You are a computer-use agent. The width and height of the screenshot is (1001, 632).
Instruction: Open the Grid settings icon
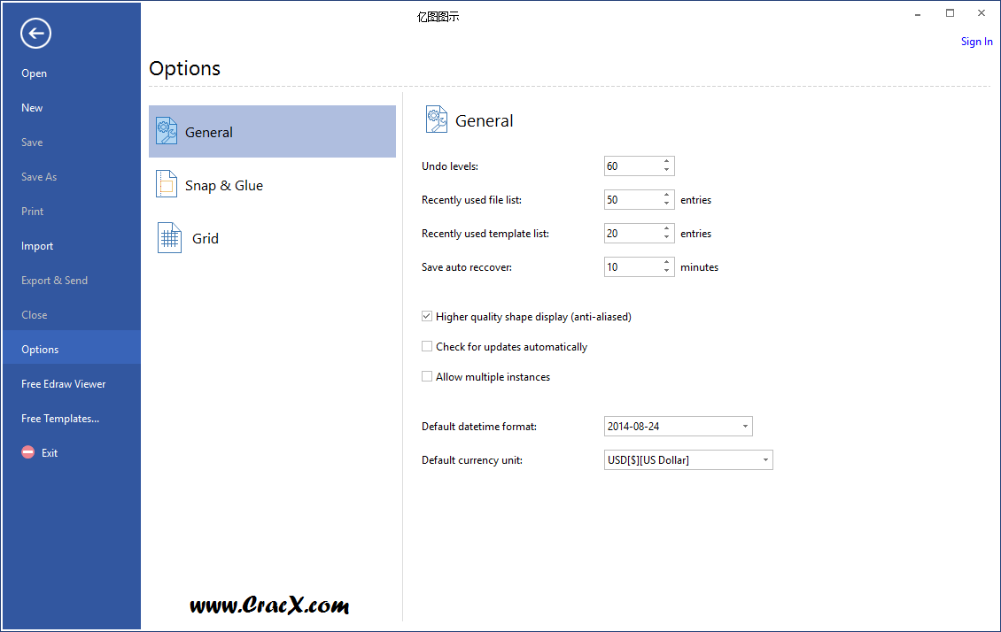pos(169,238)
